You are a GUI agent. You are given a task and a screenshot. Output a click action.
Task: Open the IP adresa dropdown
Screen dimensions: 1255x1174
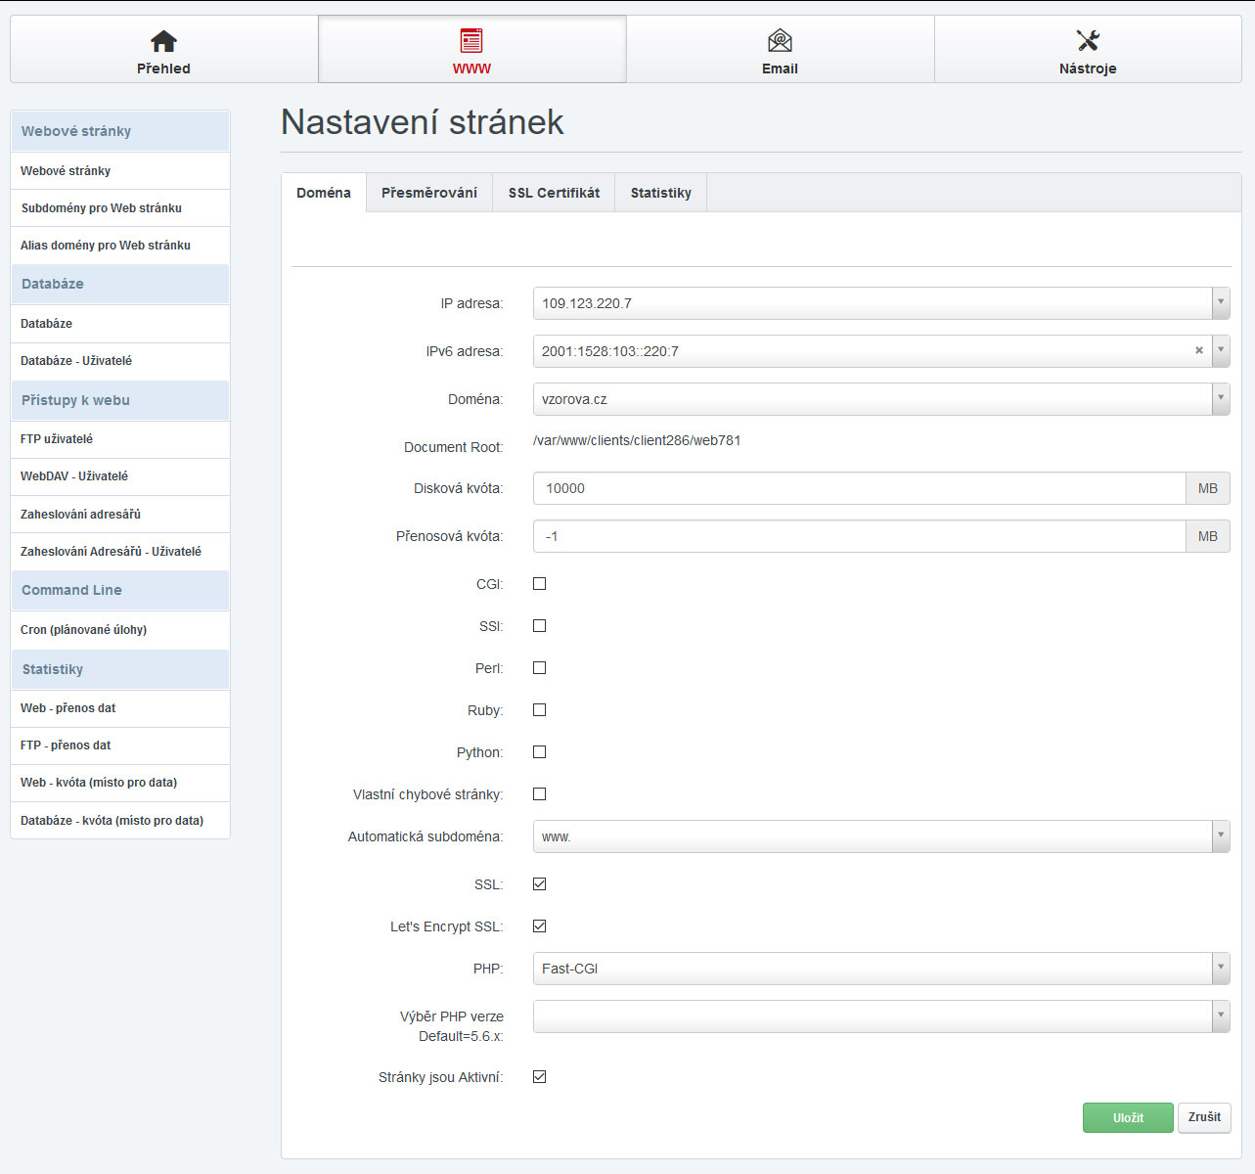point(880,303)
